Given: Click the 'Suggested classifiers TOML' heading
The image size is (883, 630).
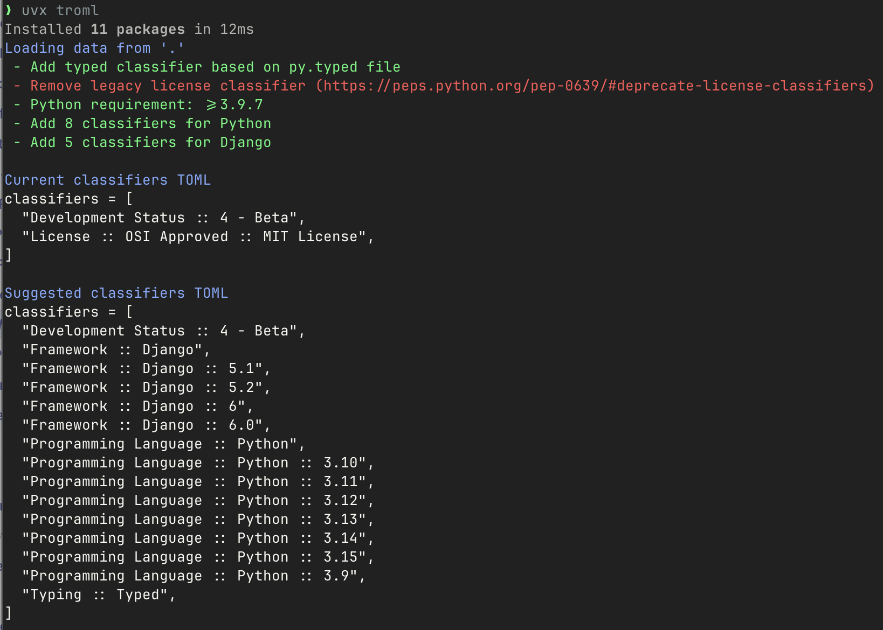Looking at the screenshot, I should tap(116, 293).
